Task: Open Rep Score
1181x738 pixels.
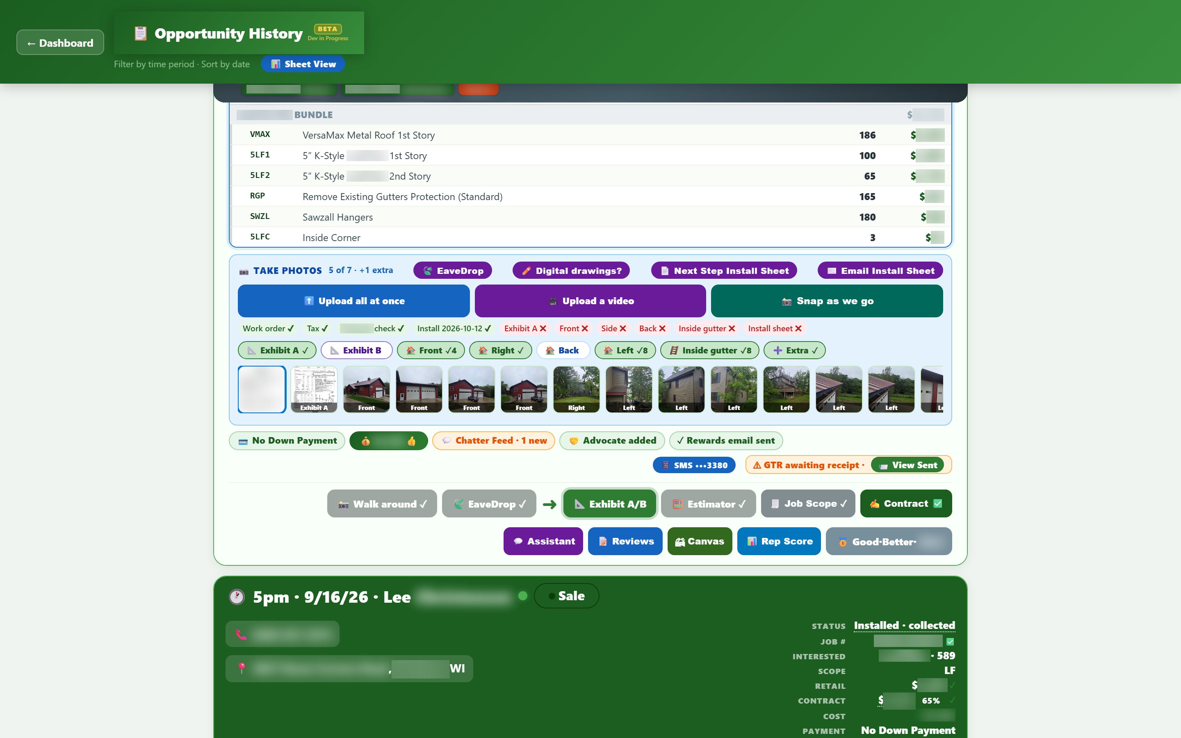Action: [779, 541]
